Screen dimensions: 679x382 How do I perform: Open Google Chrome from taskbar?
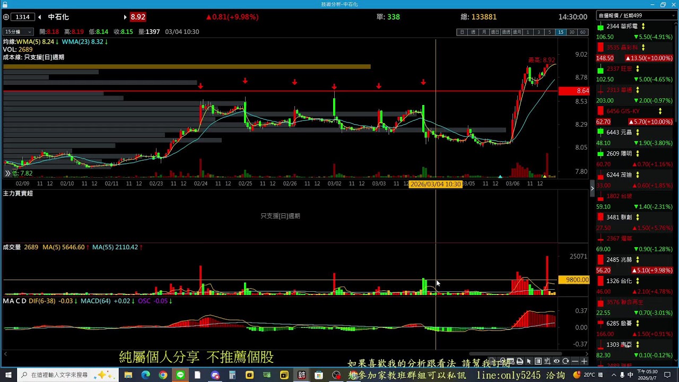click(163, 375)
